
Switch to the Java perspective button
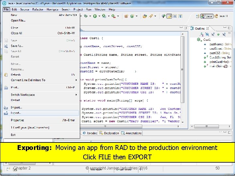pyautogui.click(x=207, y=16)
